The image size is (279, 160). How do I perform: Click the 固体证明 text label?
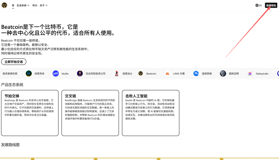(x=234, y=73)
